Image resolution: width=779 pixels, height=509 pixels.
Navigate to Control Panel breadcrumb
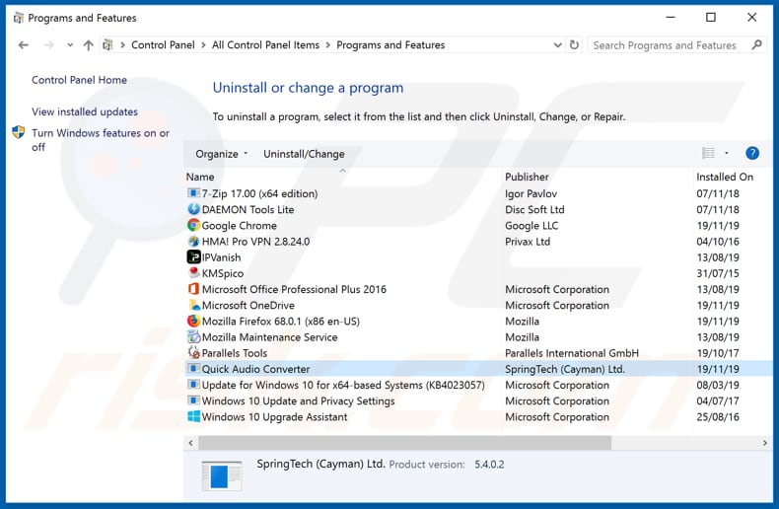click(x=163, y=44)
